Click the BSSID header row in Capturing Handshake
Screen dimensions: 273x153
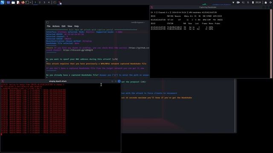click(186, 16)
